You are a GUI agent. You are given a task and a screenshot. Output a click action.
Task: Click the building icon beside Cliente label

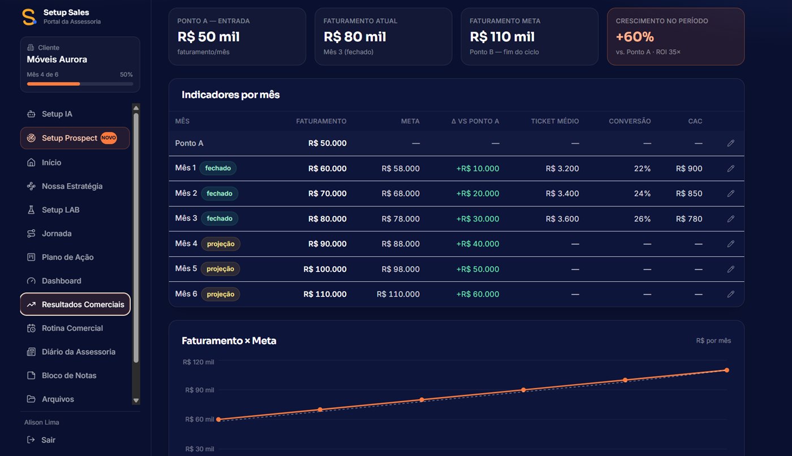coord(31,48)
